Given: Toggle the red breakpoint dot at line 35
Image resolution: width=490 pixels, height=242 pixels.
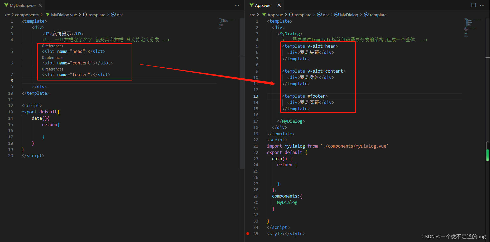Looking at the screenshot, I should [x=248, y=234].
